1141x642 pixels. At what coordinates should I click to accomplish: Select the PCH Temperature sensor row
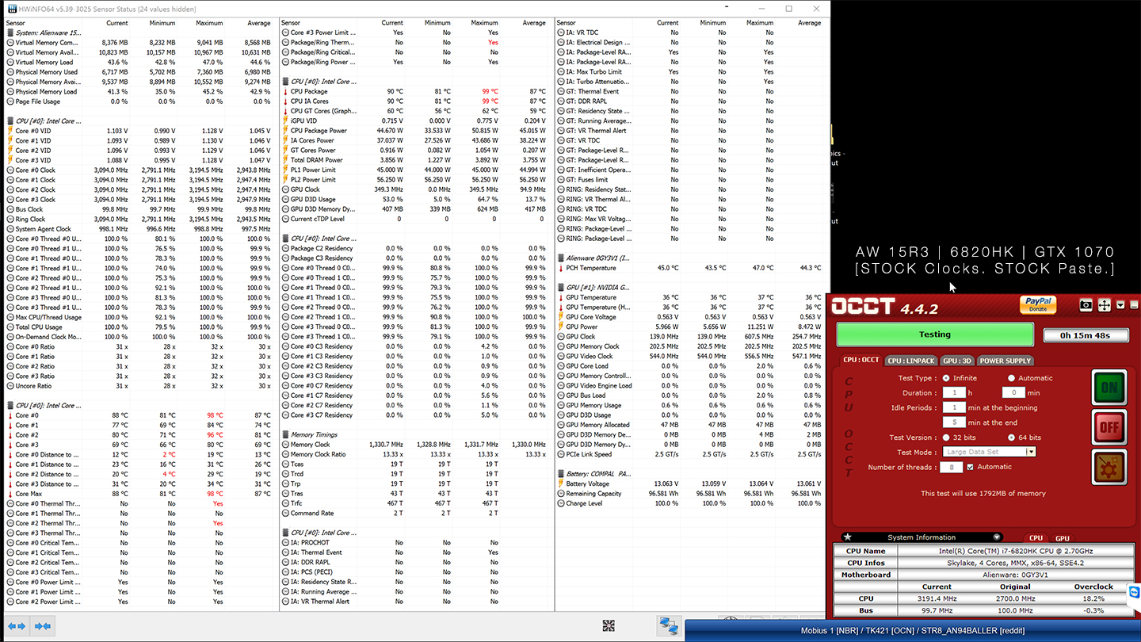click(x=691, y=268)
